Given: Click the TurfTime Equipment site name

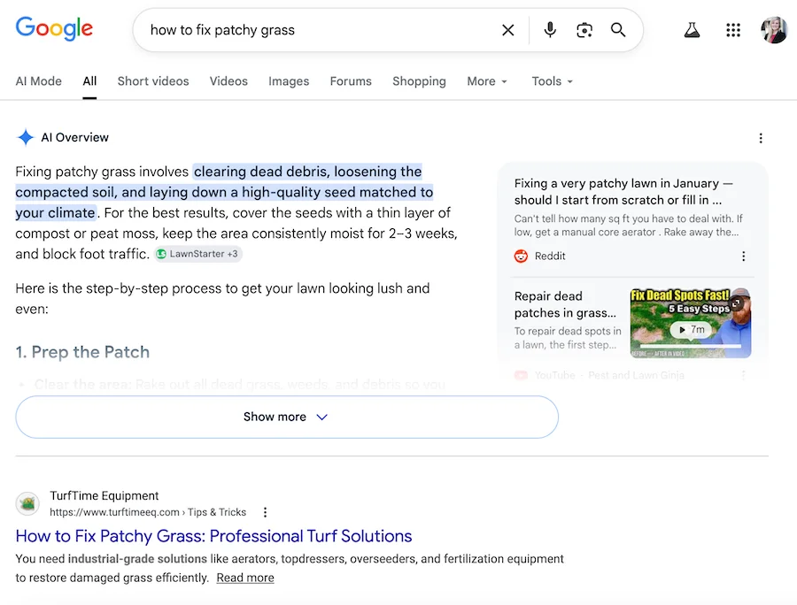Looking at the screenshot, I should [x=104, y=495].
